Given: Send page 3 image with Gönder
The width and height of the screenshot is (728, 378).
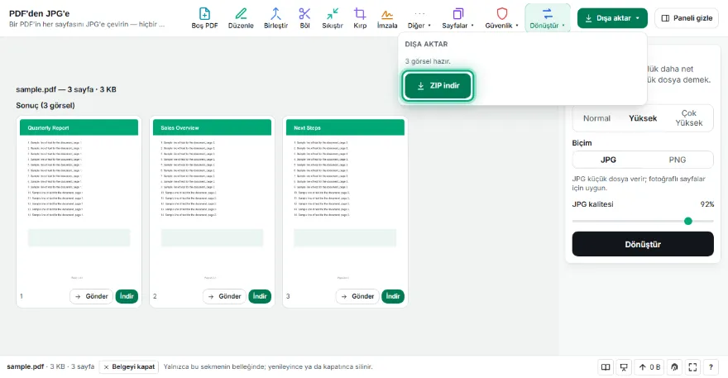Looking at the screenshot, I should 357,296.
